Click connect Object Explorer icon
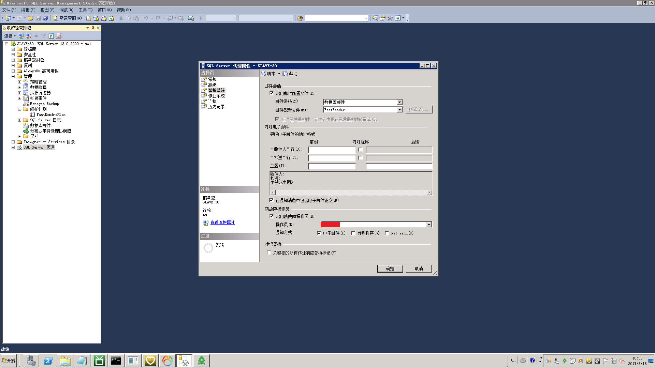The width and height of the screenshot is (655, 368). 21,36
